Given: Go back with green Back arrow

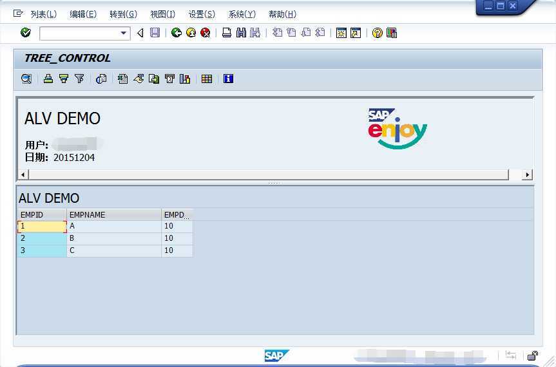Looking at the screenshot, I should 177,33.
